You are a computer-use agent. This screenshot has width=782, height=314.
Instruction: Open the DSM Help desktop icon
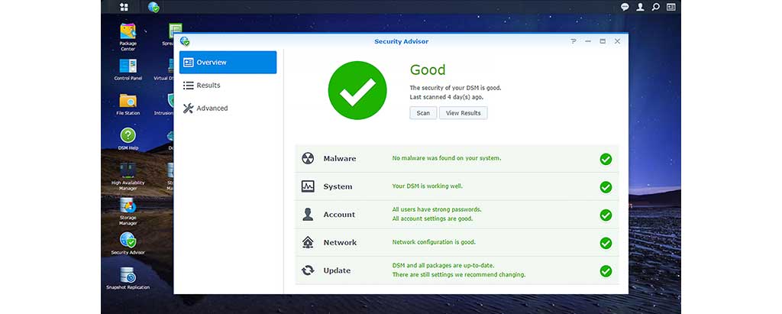coord(128,139)
